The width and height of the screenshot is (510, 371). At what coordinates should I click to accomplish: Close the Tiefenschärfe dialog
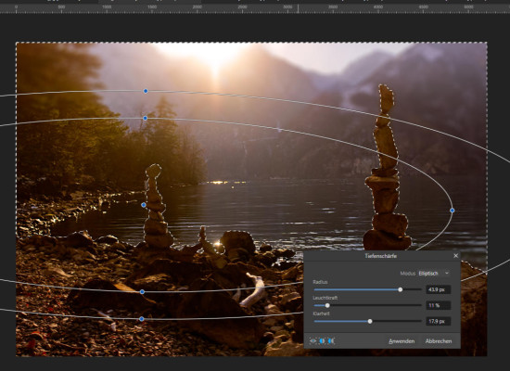click(x=455, y=256)
